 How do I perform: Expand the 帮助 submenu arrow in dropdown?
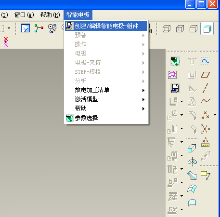(x=143, y=108)
